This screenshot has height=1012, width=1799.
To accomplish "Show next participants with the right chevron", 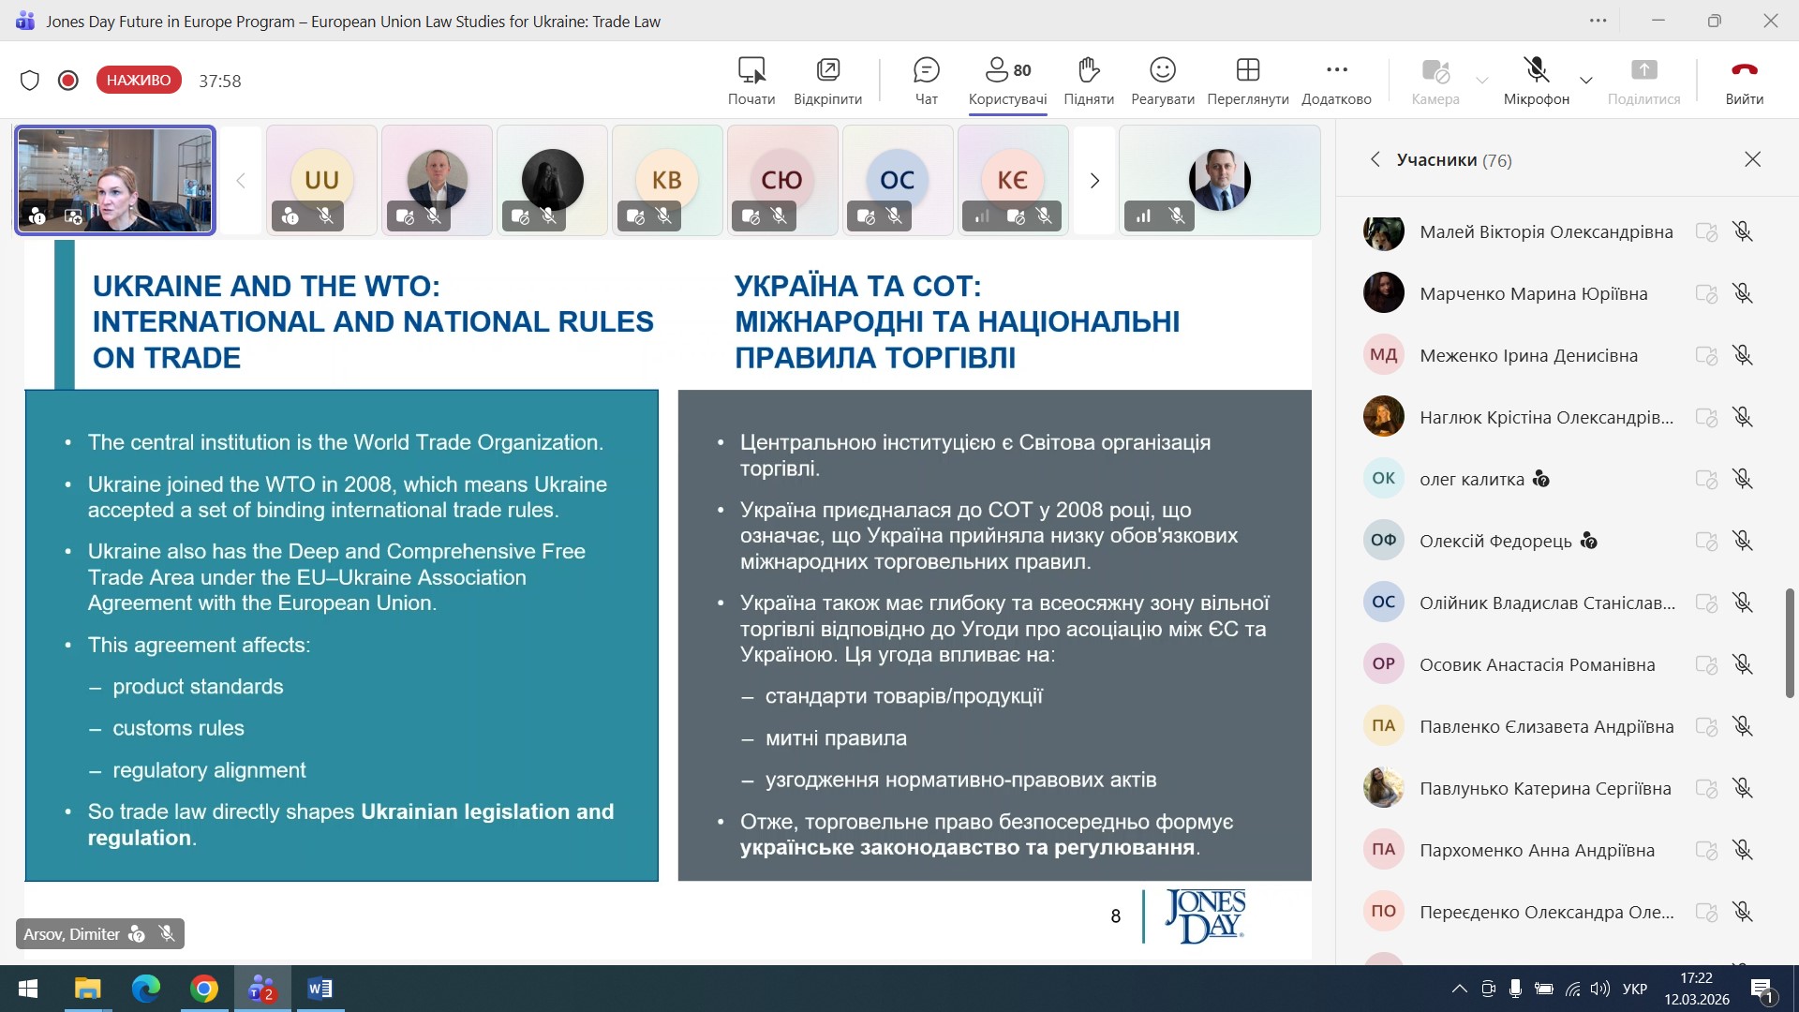I will (x=1093, y=181).
